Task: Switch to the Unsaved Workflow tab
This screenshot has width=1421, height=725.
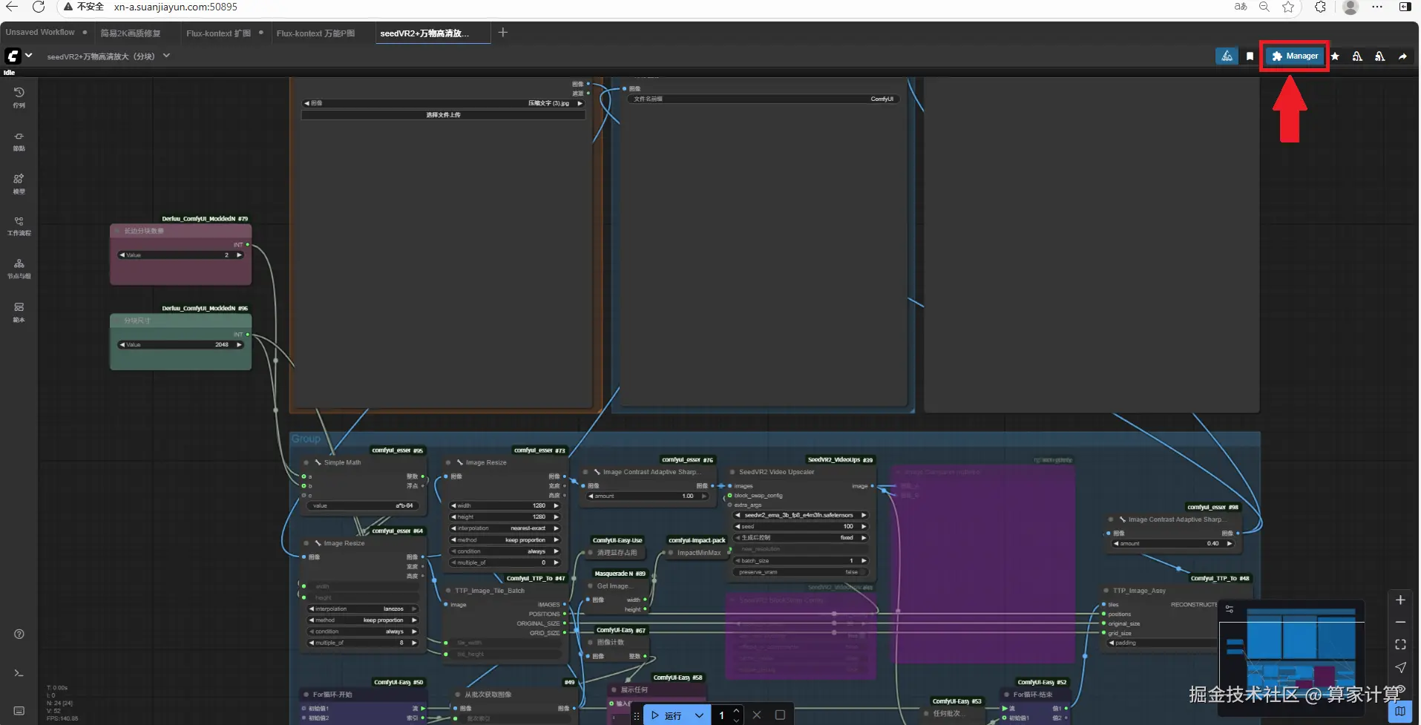Action: pyautogui.click(x=40, y=33)
